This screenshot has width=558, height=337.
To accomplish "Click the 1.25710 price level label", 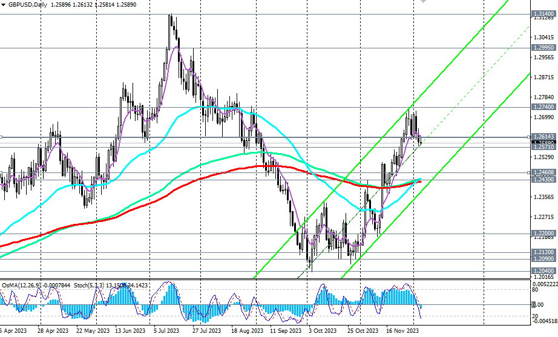I will 543,146.
